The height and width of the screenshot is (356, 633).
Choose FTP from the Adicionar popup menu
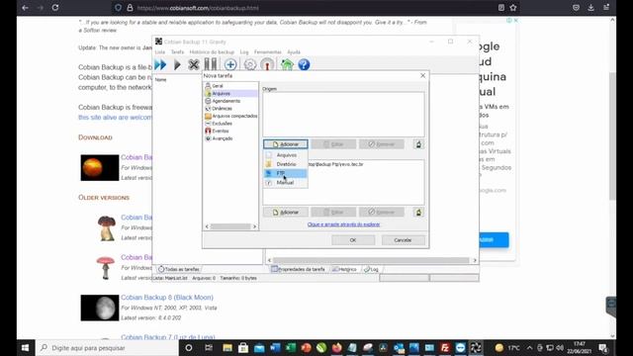pos(286,173)
